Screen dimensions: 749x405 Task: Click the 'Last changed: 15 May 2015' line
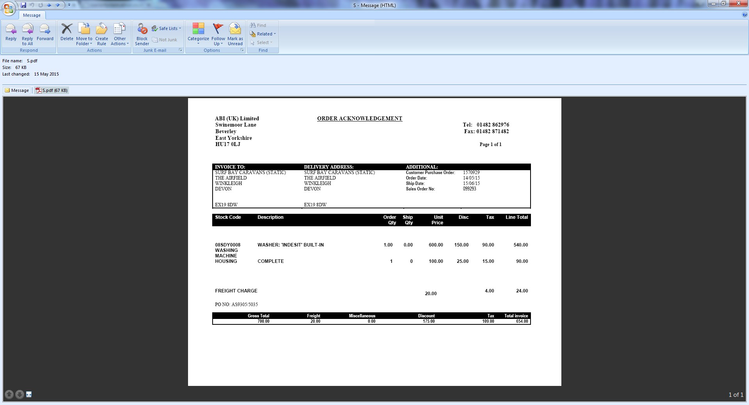pyautogui.click(x=31, y=74)
